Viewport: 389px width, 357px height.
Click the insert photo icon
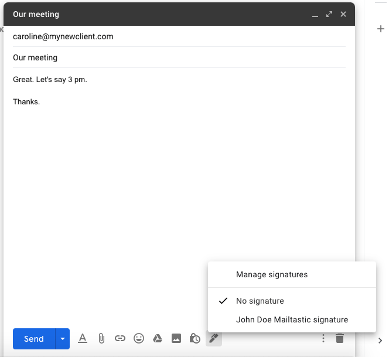click(176, 338)
